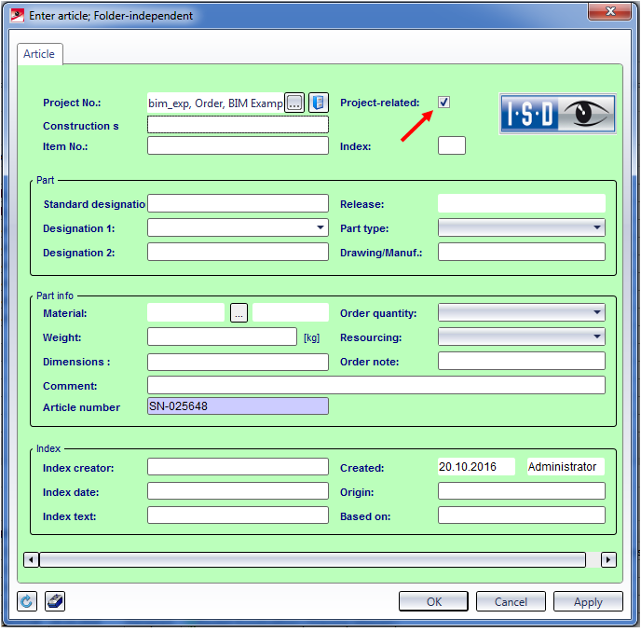Click the Apply button

point(588,601)
